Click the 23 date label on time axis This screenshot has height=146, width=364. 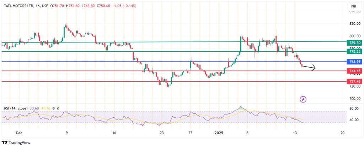[161, 133]
